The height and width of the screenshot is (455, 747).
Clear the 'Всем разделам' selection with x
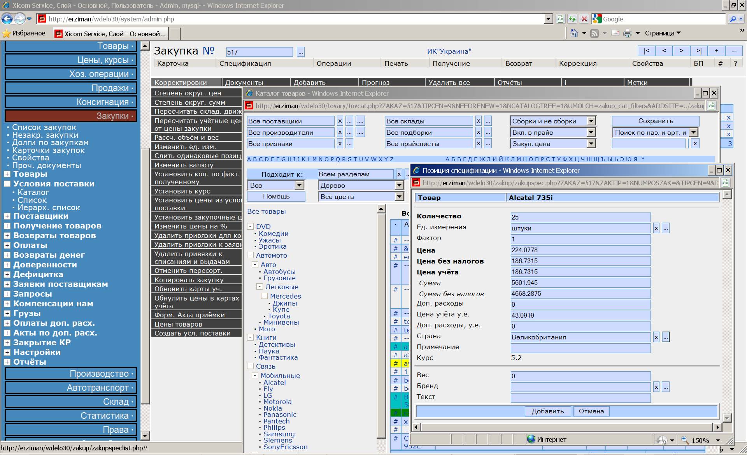coord(399,174)
